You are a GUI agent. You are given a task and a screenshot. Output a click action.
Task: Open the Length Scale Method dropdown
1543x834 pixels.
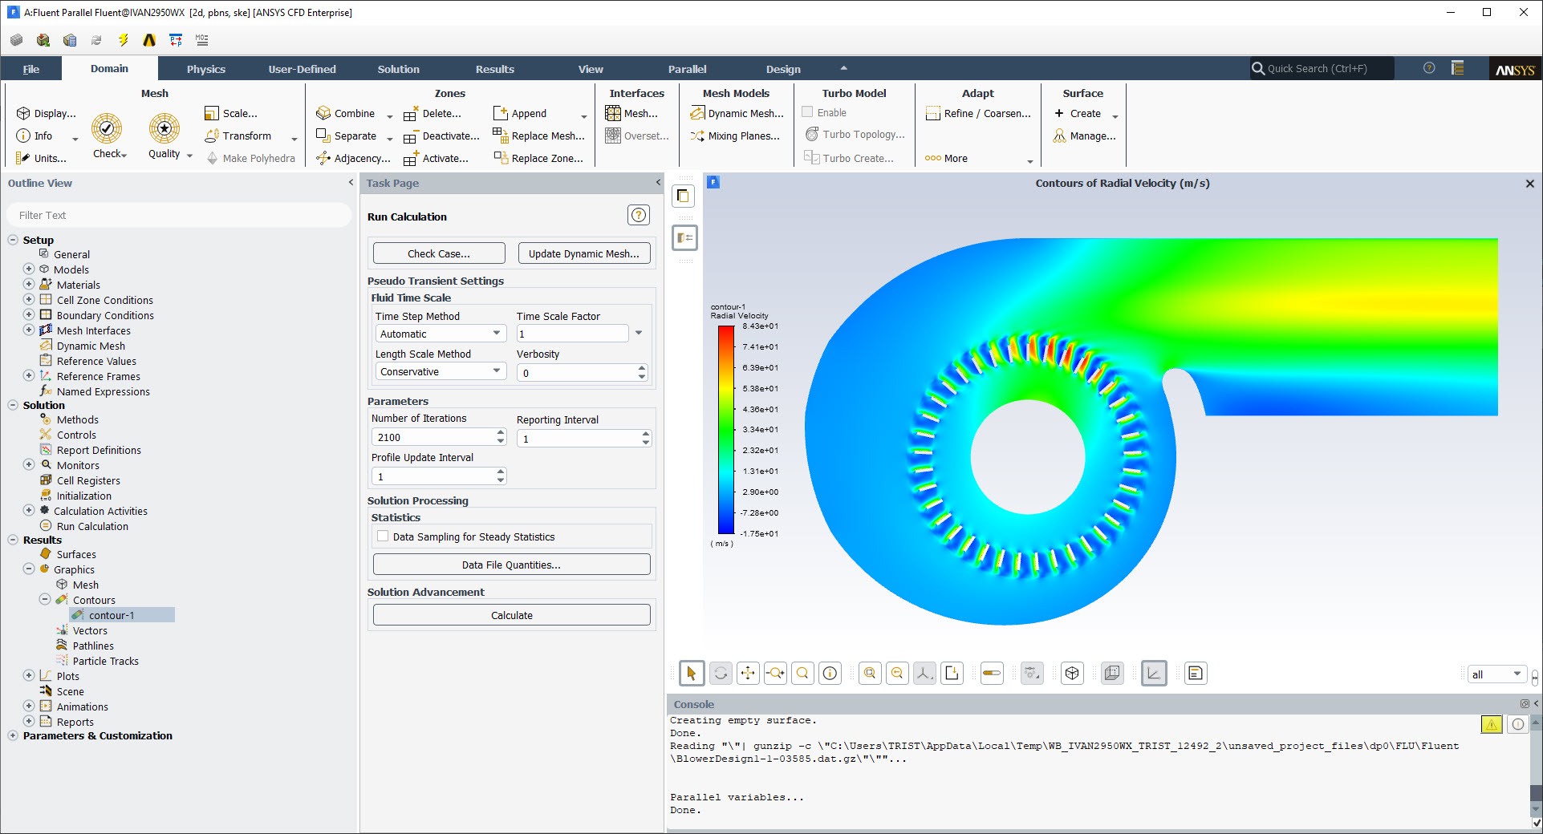(441, 371)
